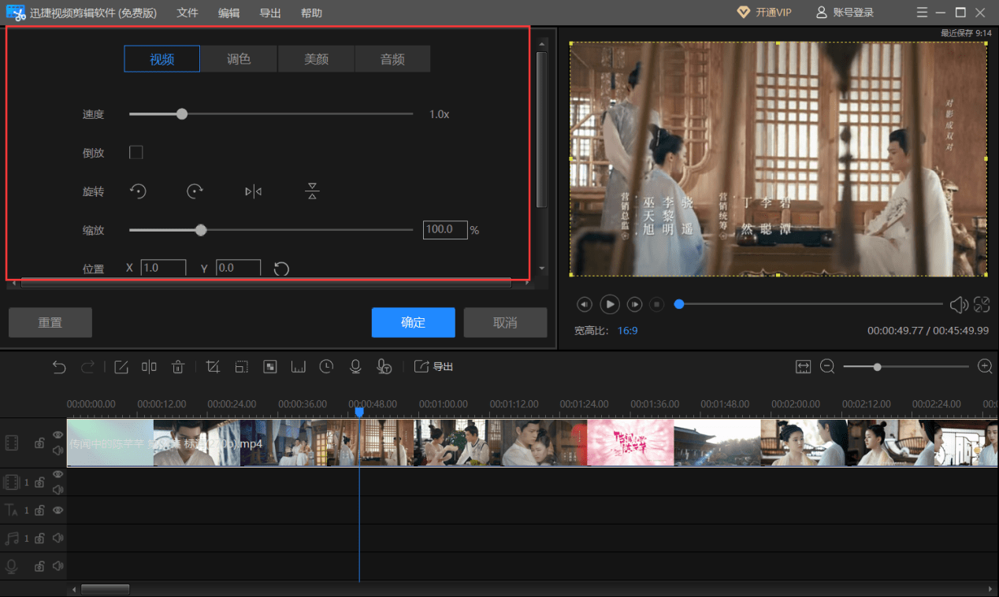
Task: Click the position X input field
Action: (x=164, y=268)
